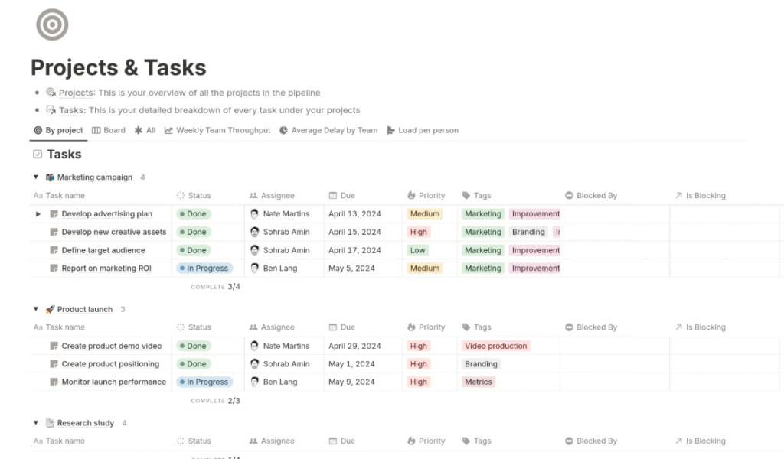Image resolution: width=784 pixels, height=459 pixels.
Task: Click the checkbox icon beside Tasks heading
Action: pyautogui.click(x=38, y=155)
